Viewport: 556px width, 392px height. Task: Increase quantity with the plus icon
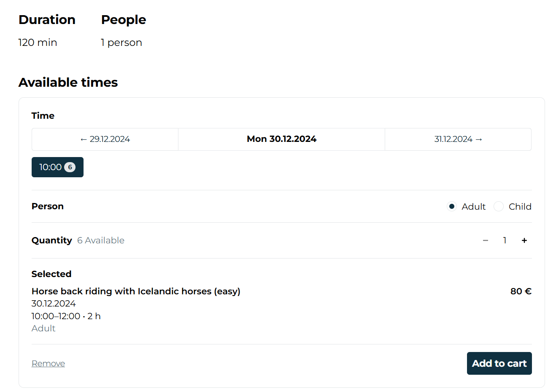click(x=524, y=240)
